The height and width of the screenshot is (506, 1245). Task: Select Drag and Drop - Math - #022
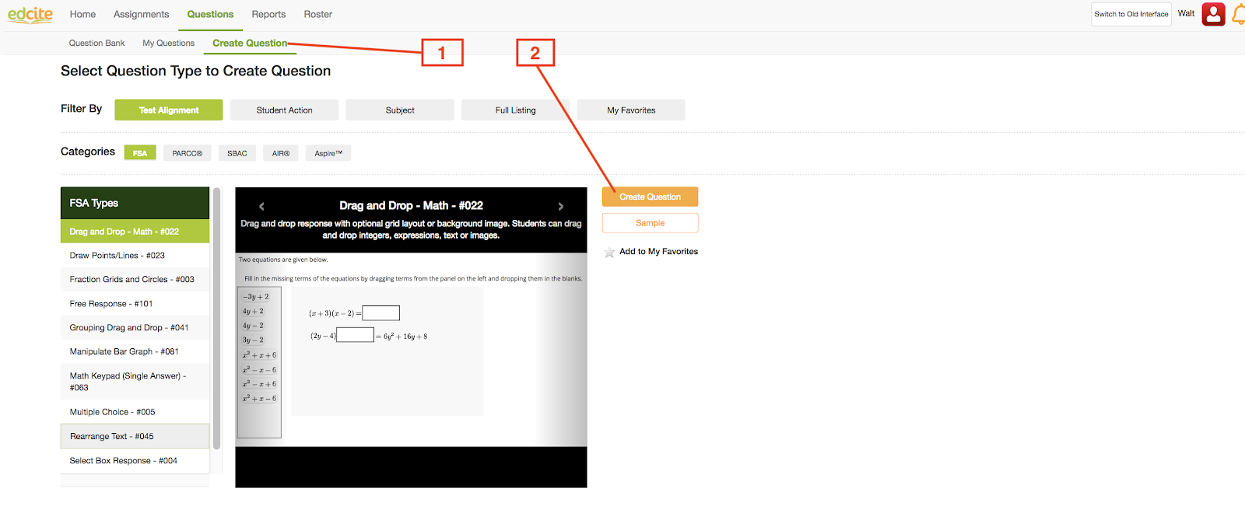pyautogui.click(x=135, y=232)
